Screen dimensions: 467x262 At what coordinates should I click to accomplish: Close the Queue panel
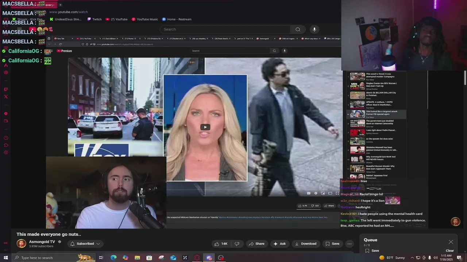click(x=451, y=242)
